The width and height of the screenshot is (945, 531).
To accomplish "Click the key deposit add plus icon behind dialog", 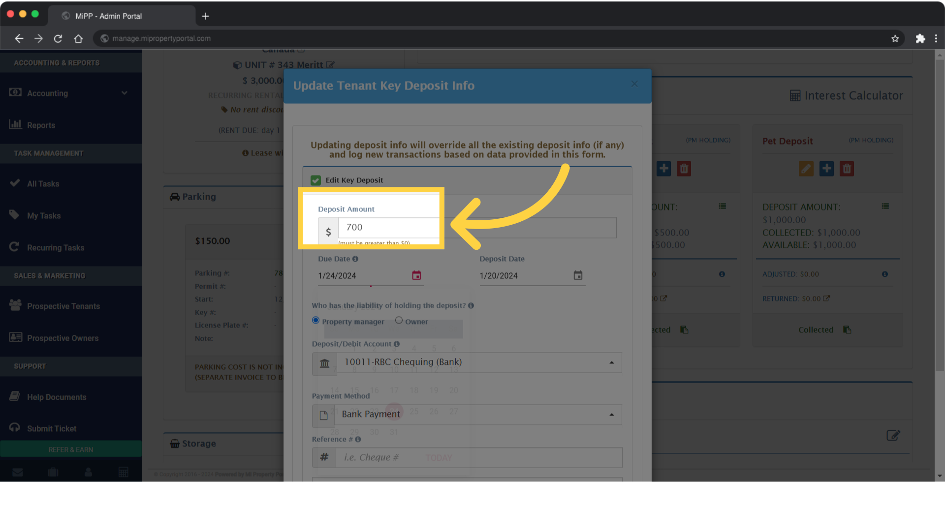I will (x=663, y=169).
